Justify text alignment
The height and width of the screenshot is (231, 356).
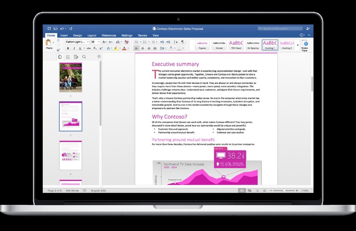tap(155, 48)
